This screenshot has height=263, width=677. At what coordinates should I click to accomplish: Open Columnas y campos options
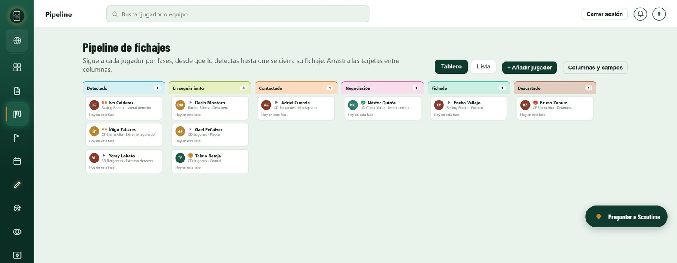[x=595, y=68]
